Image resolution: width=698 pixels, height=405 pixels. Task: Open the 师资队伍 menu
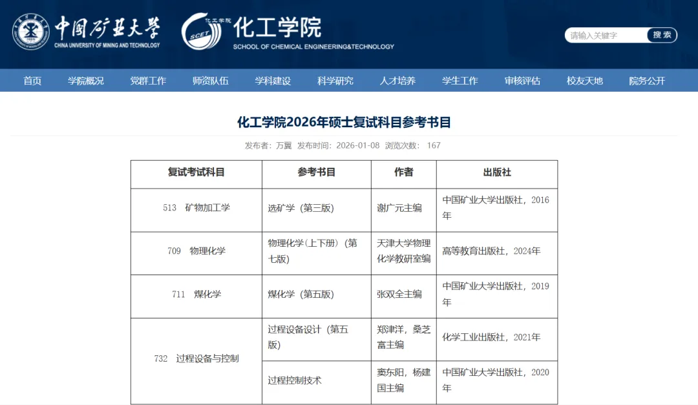(x=210, y=81)
